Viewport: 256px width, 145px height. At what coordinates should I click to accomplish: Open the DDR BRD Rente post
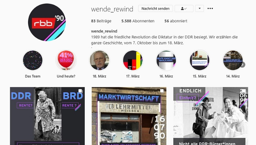click(x=47, y=116)
